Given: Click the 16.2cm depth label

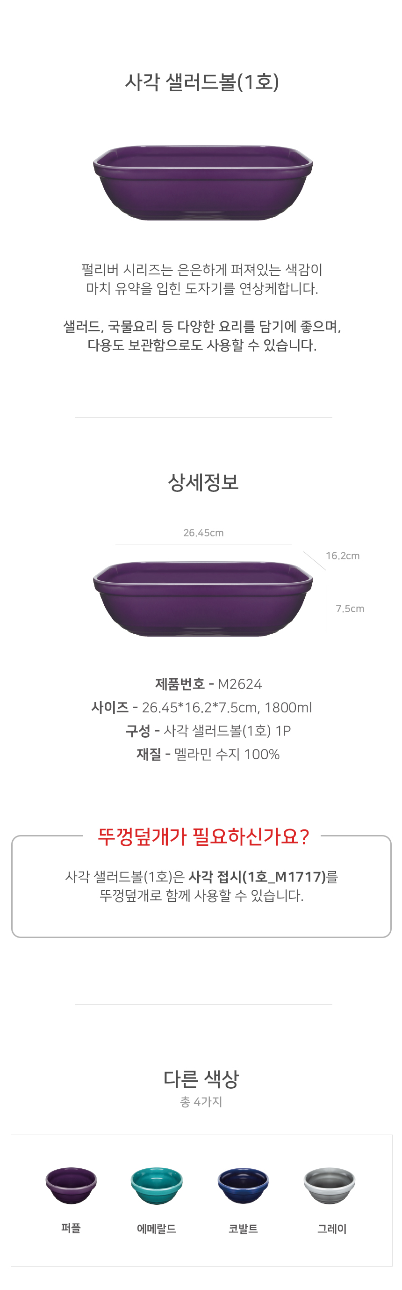Looking at the screenshot, I should click(x=343, y=556).
